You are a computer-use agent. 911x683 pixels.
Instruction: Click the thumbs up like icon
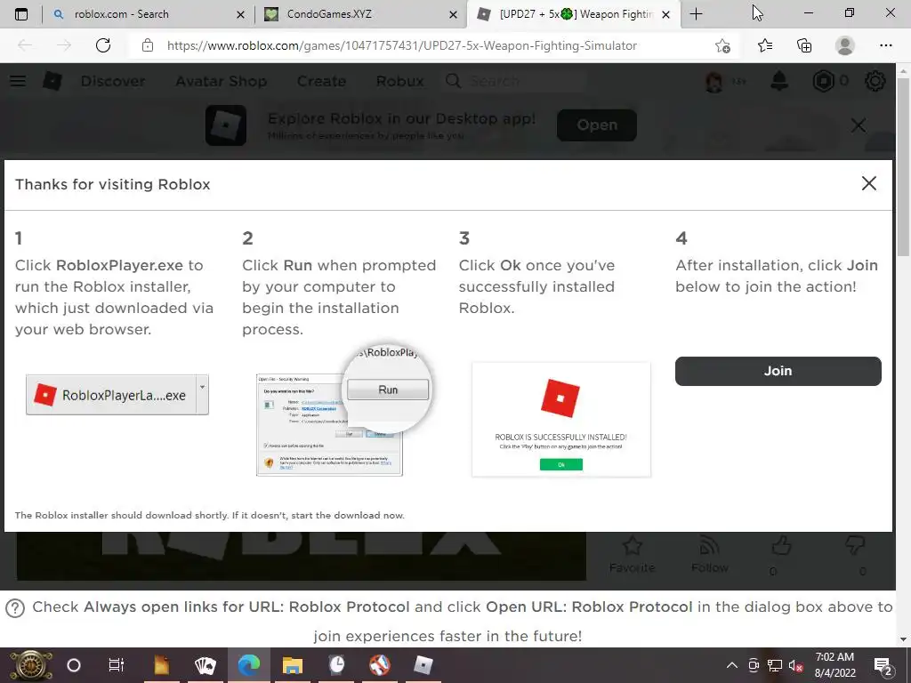781,546
